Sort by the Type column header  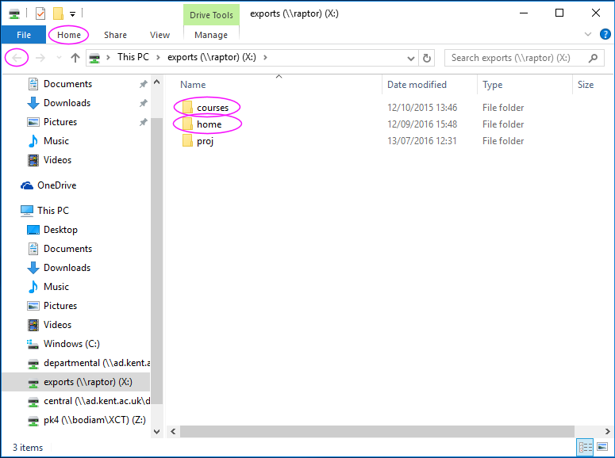point(493,85)
